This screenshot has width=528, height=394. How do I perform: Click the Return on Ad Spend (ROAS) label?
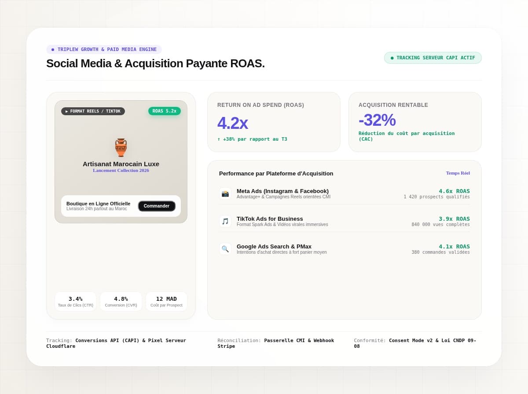click(260, 105)
